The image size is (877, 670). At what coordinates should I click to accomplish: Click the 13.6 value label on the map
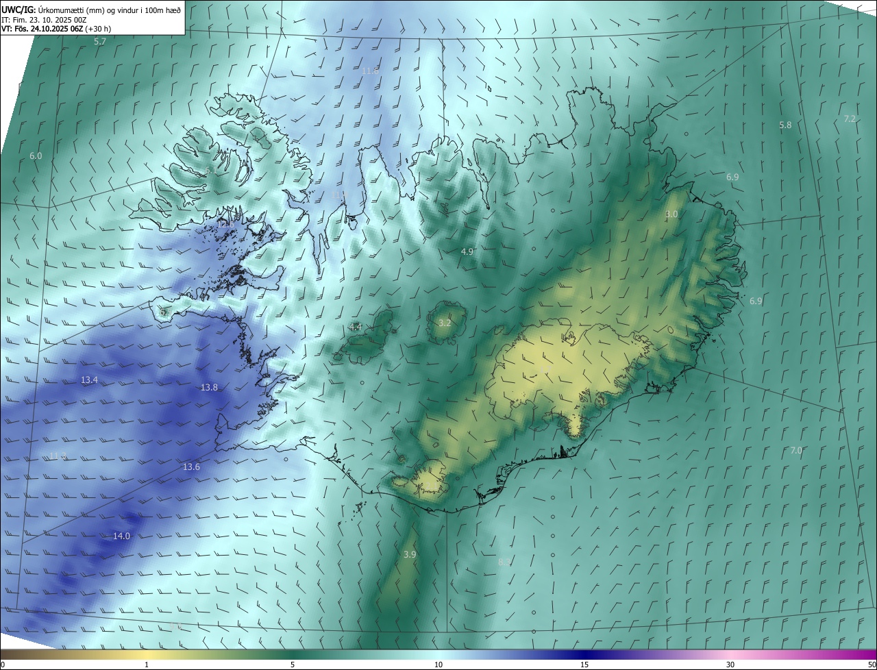(191, 467)
